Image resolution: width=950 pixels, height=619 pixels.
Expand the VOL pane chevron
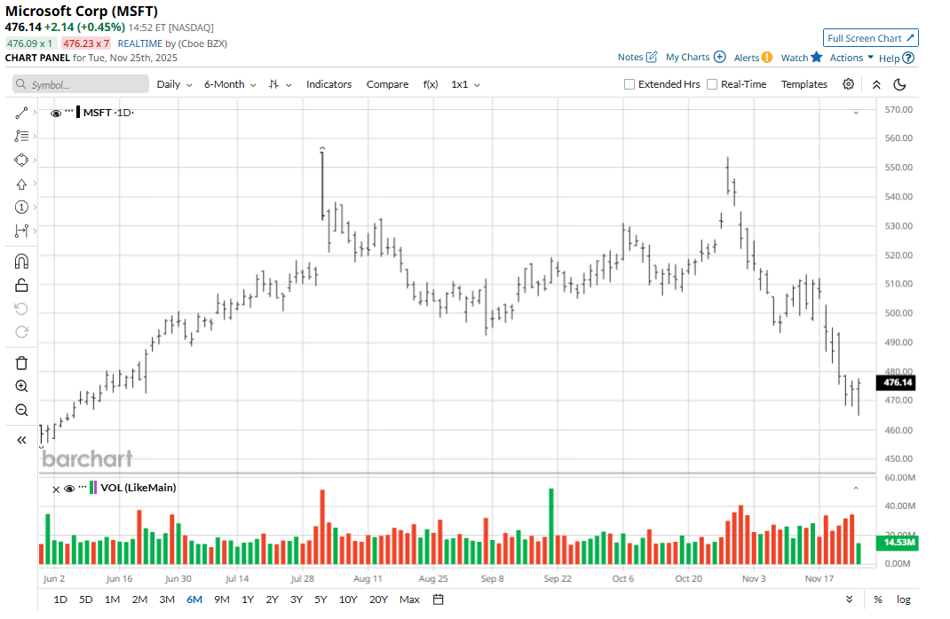(856, 488)
